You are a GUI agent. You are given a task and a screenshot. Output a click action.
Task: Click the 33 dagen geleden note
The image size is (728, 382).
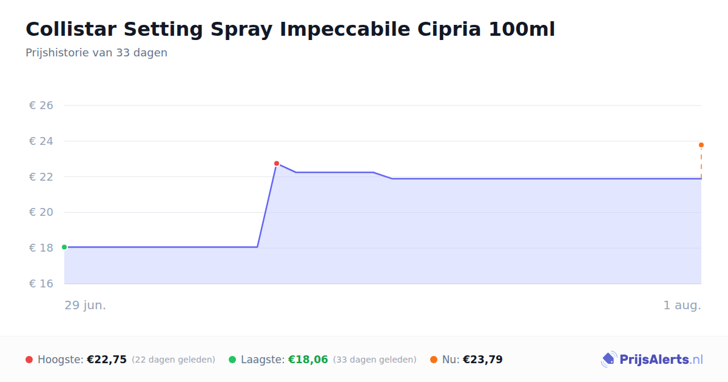(375, 360)
